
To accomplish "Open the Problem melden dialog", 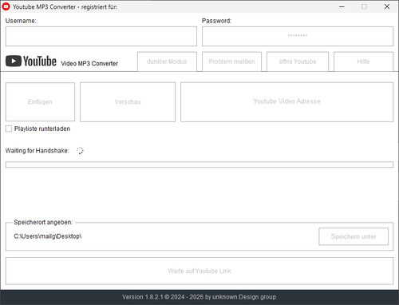I will [x=231, y=61].
